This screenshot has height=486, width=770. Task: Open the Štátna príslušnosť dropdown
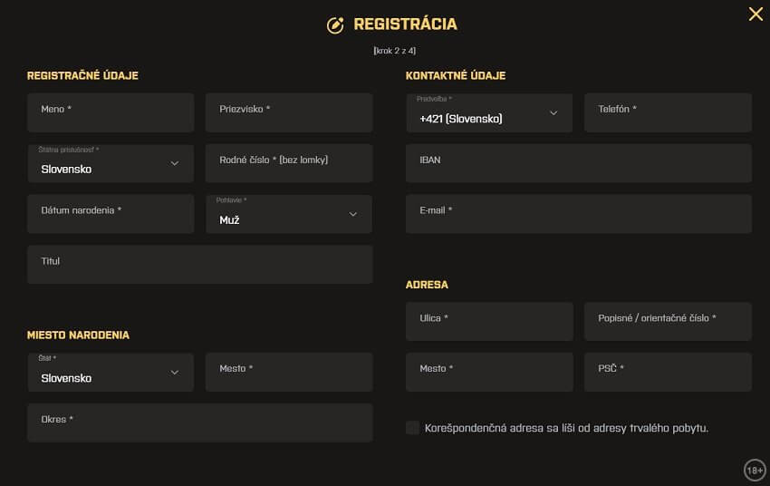[111, 163]
